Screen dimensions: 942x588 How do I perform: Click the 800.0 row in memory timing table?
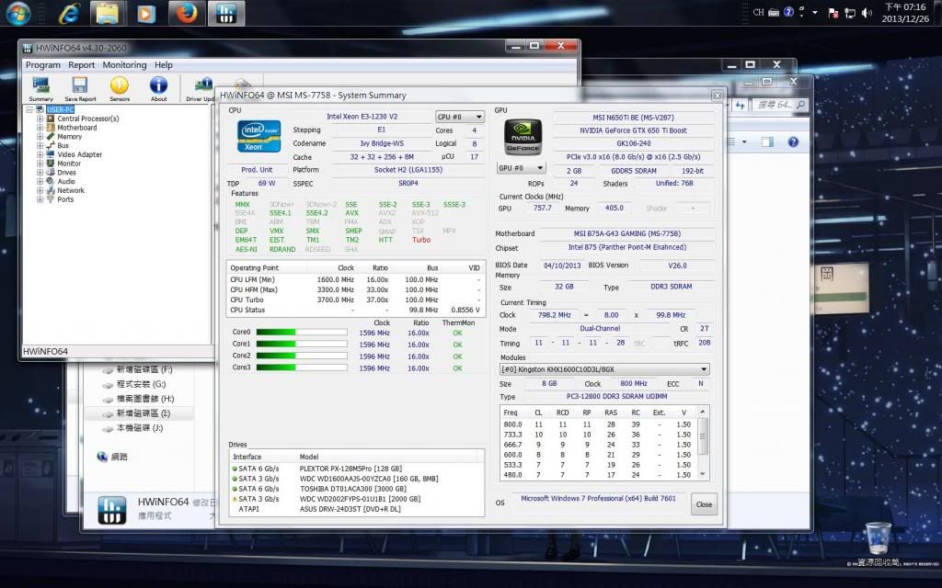coord(598,424)
